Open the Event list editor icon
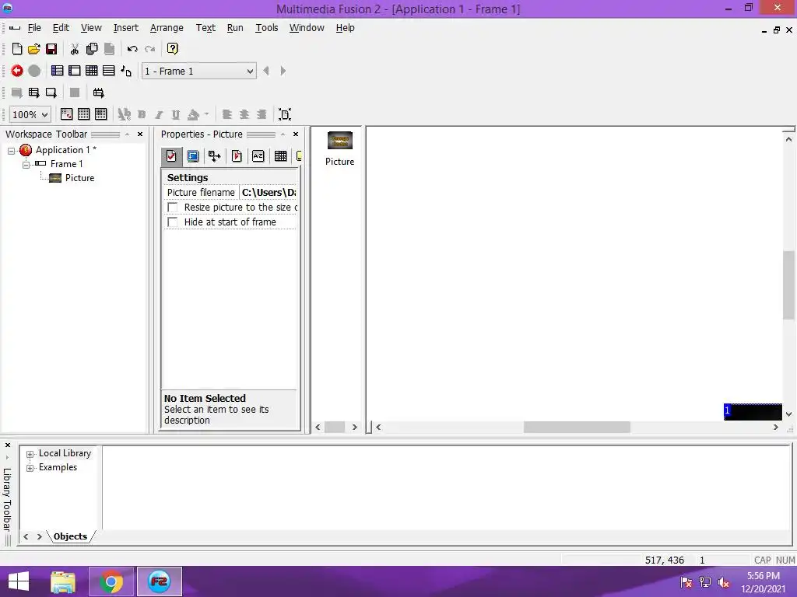The image size is (797, 597). 109,71
